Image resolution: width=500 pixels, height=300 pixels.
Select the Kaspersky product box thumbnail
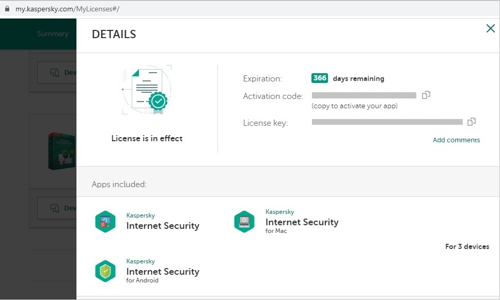click(61, 152)
